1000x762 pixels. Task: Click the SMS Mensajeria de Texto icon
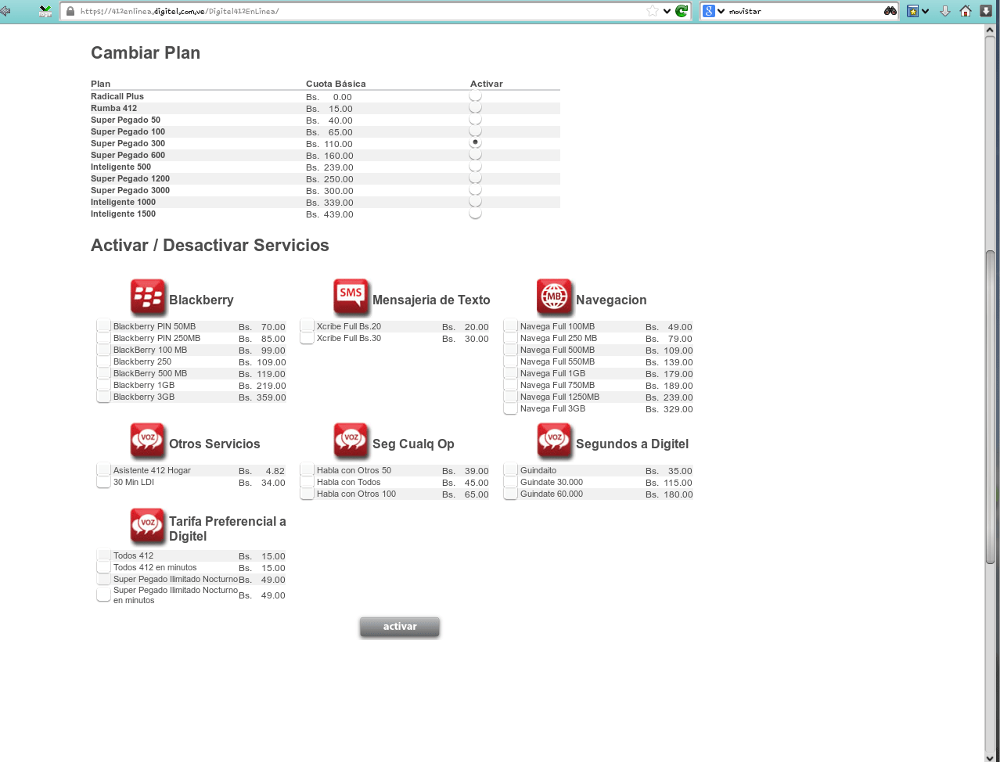coord(351,297)
